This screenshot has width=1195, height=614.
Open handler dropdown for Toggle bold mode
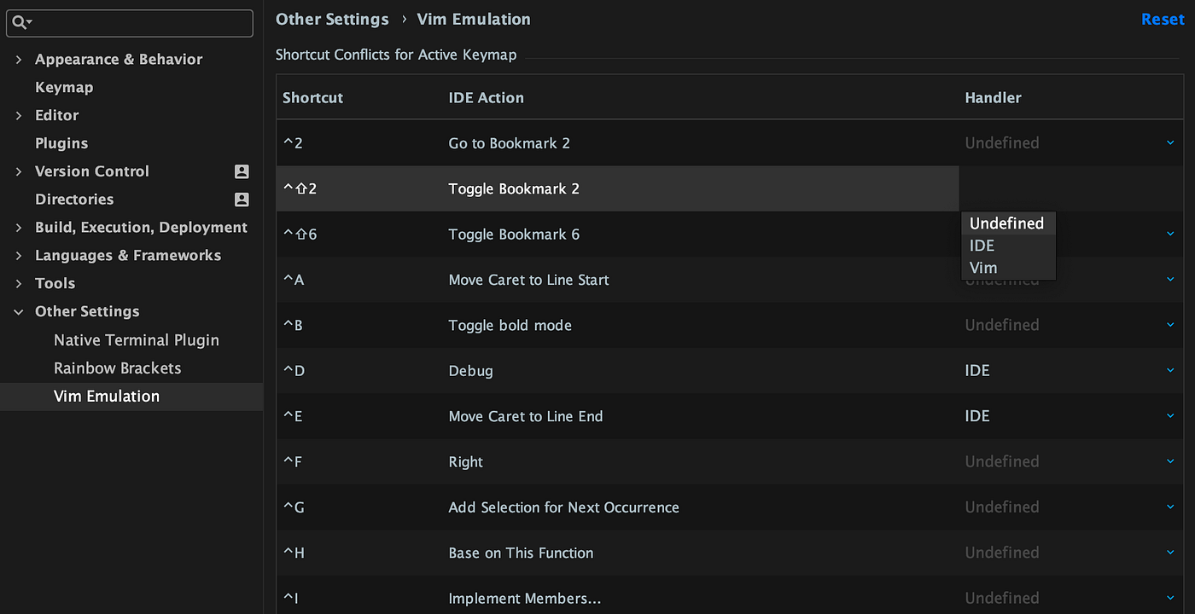[x=1170, y=325]
